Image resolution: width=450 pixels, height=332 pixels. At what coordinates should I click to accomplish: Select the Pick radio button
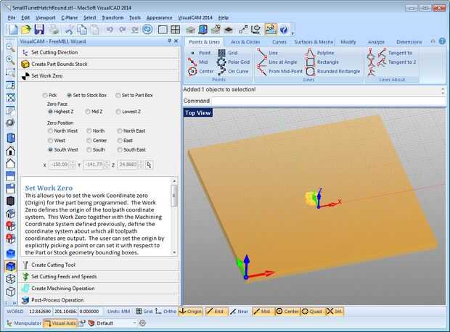tap(49, 95)
